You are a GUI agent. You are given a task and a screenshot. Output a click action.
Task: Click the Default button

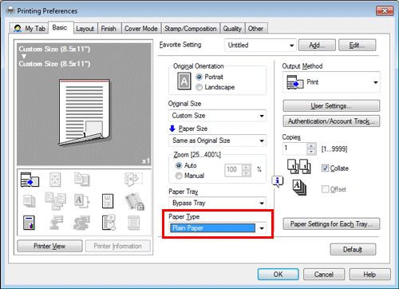pyautogui.click(x=353, y=250)
